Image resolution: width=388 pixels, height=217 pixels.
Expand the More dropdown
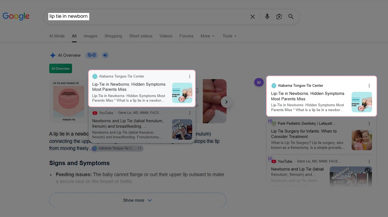click(x=207, y=36)
